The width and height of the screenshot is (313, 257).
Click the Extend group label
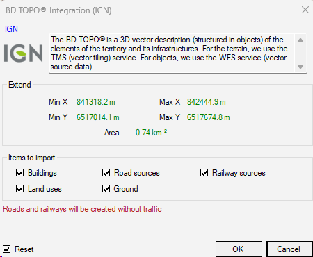tap(19, 85)
